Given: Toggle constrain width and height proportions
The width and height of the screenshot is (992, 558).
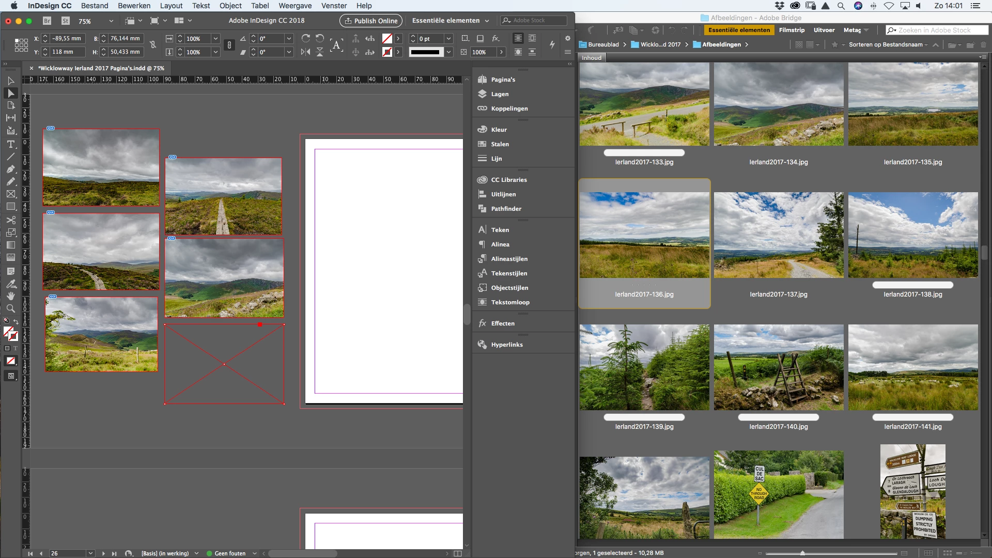Looking at the screenshot, I should pyautogui.click(x=153, y=45).
